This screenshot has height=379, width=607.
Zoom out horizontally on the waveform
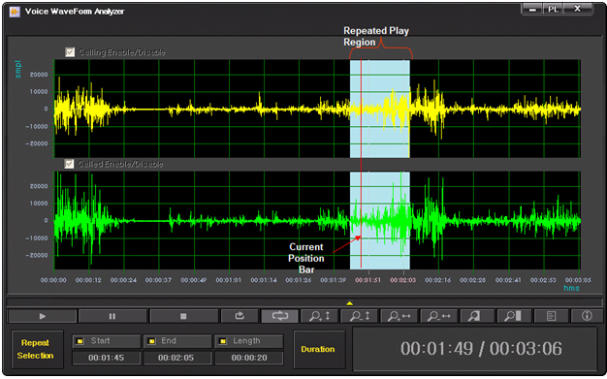439,316
